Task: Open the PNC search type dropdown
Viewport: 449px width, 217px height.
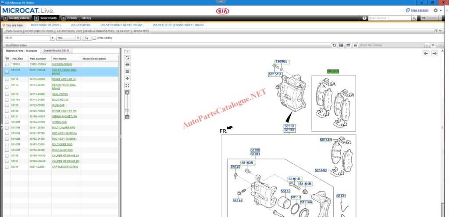Action: point(78,38)
